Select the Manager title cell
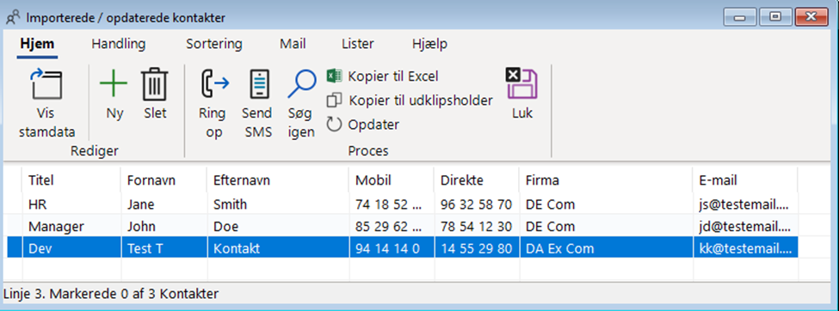Image resolution: width=839 pixels, height=311 pixels. point(71,227)
